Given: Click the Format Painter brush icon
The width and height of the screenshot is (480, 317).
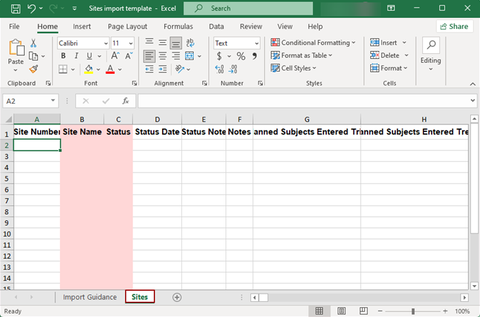Looking at the screenshot, I should (34, 69).
